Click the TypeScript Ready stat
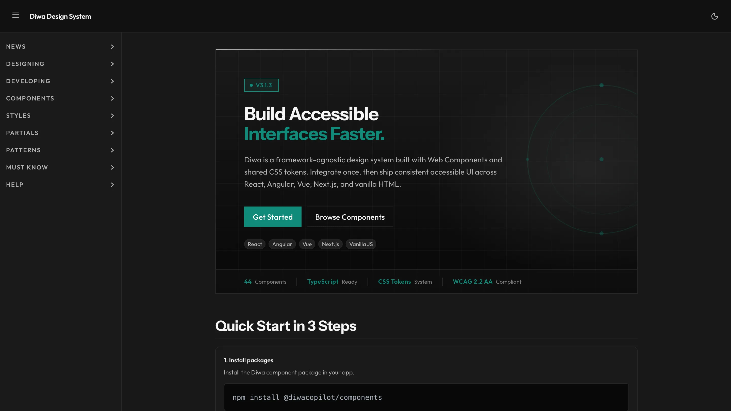 [332, 282]
